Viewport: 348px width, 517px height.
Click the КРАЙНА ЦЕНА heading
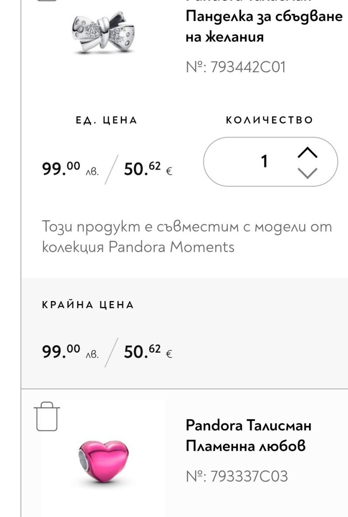pyautogui.click(x=88, y=305)
